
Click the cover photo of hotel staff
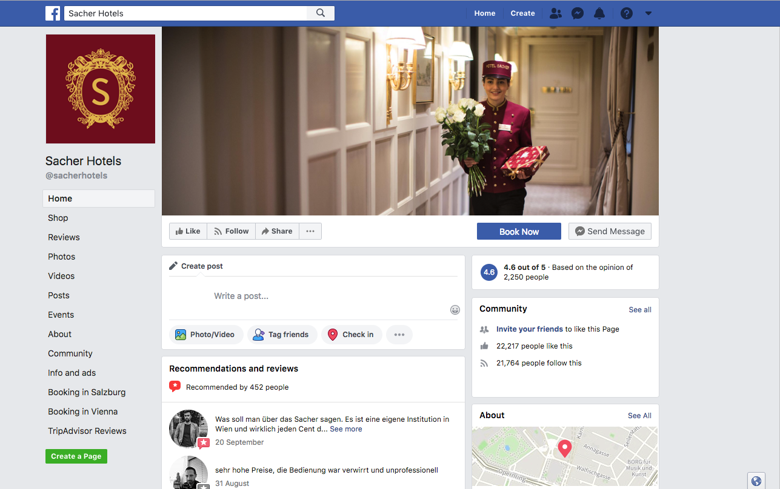[x=410, y=121]
